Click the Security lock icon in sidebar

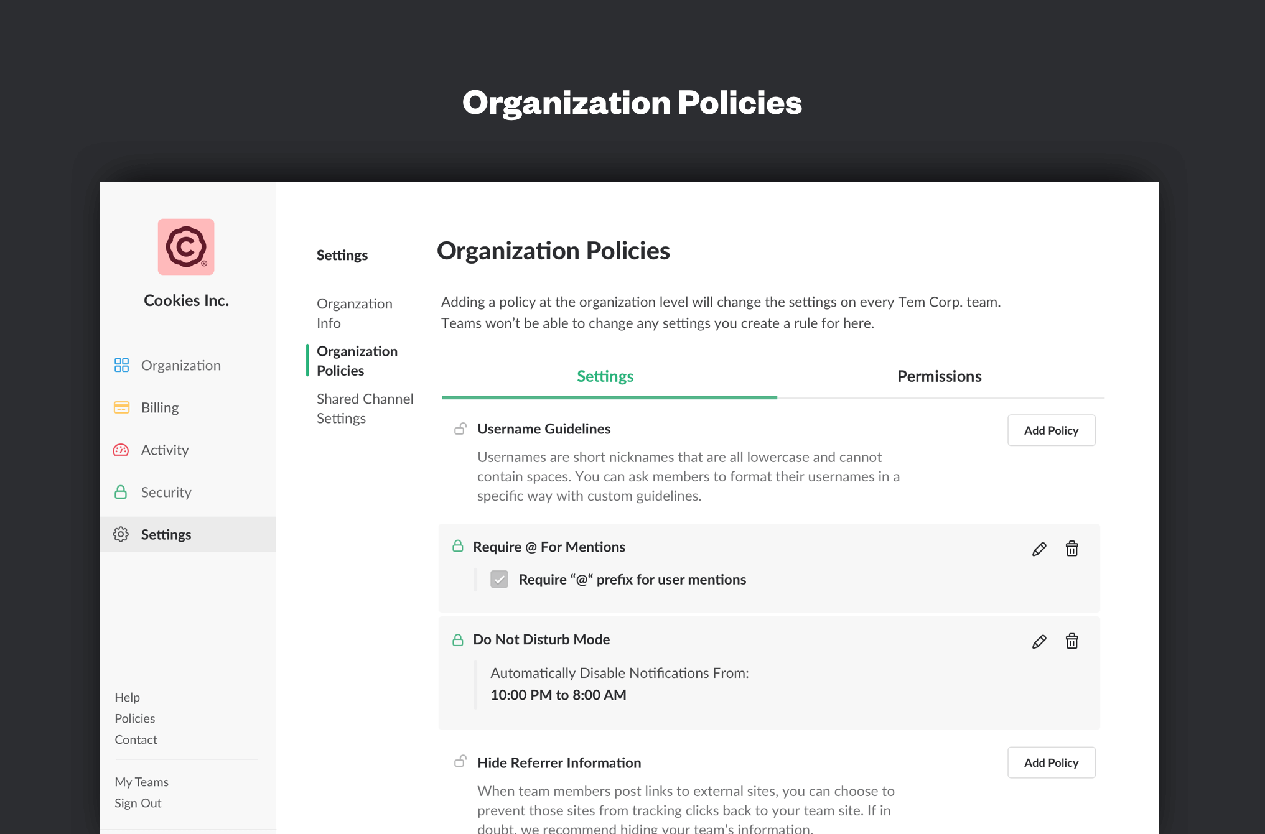coord(121,492)
